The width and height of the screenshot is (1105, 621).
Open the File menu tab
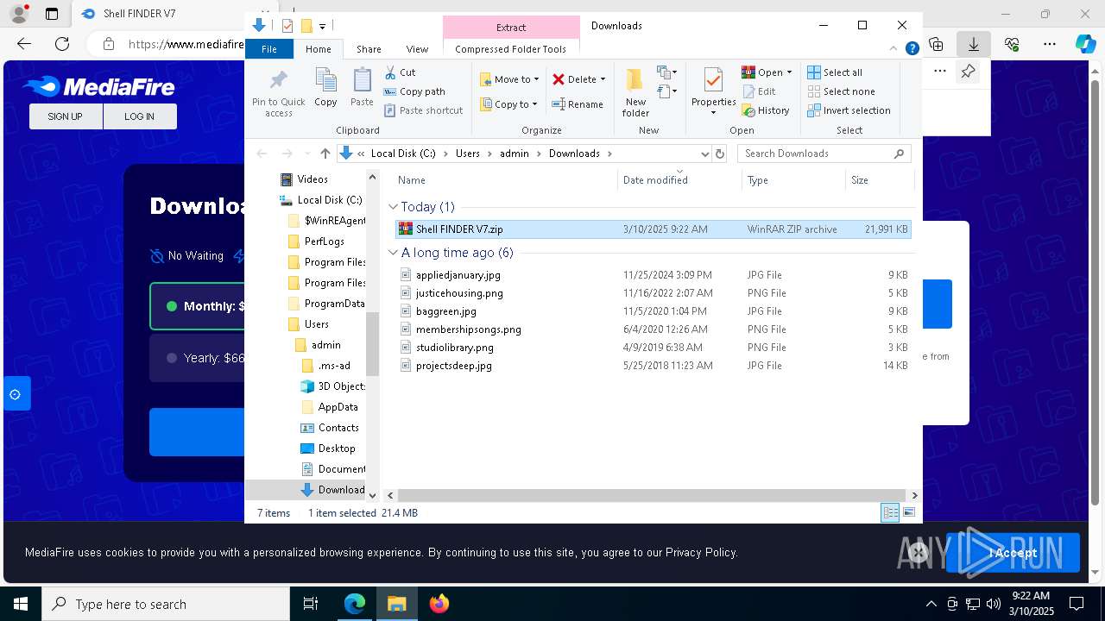(x=269, y=49)
